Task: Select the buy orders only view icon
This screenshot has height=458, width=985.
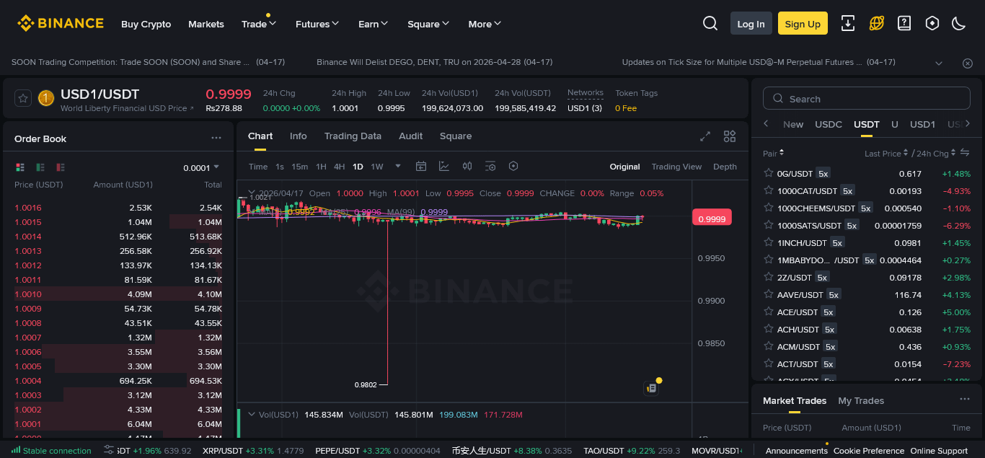Action: pyautogui.click(x=40, y=167)
